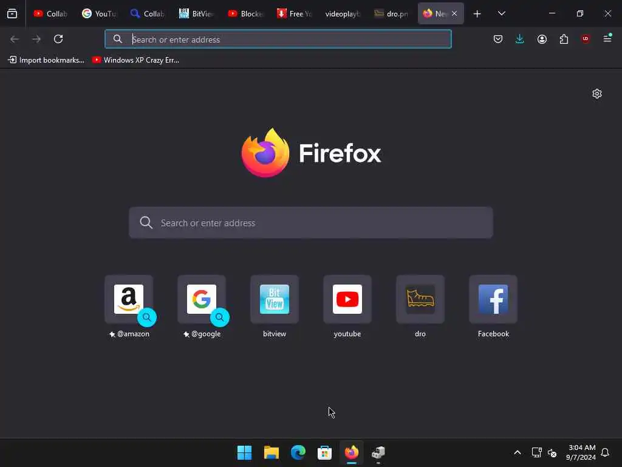Go forward with the forward arrow
622x467 pixels.
[36, 39]
